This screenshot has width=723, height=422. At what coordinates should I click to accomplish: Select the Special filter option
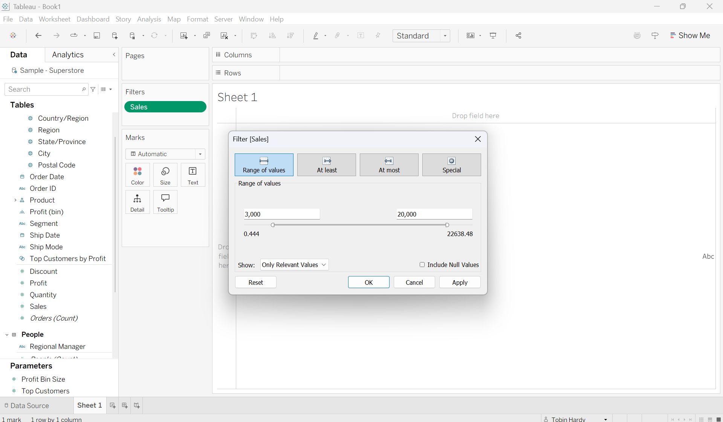(451, 165)
